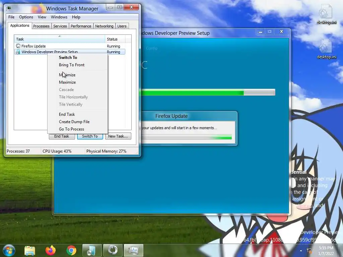Screen dimensions: 343x257
Task: Maximize the Windows Task Manager window
Action: pyautogui.click(x=120, y=7)
